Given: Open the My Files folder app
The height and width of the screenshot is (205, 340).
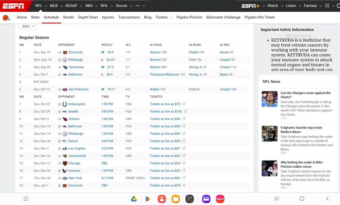Looking at the screenshot, I should tap(176, 199).
